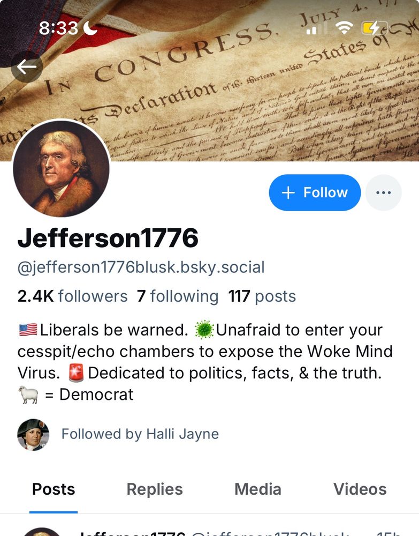Open the 7 following list
The height and width of the screenshot is (536, 419).
click(178, 296)
